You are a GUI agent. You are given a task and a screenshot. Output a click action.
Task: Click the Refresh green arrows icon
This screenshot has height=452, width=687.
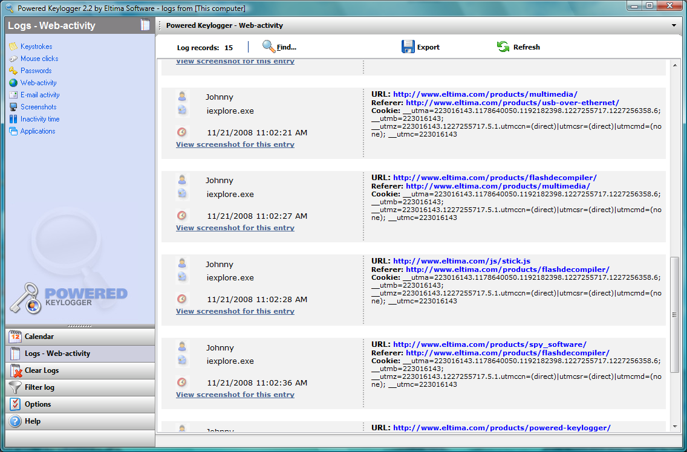[503, 47]
